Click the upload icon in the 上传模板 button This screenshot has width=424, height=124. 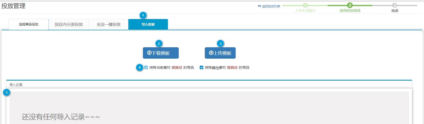[211, 53]
